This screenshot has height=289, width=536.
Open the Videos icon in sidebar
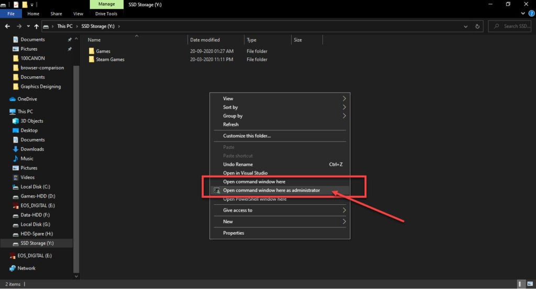click(15, 178)
